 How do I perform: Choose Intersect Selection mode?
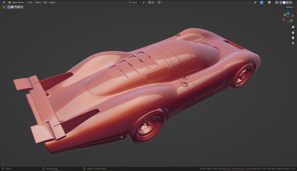[x=22, y=7]
